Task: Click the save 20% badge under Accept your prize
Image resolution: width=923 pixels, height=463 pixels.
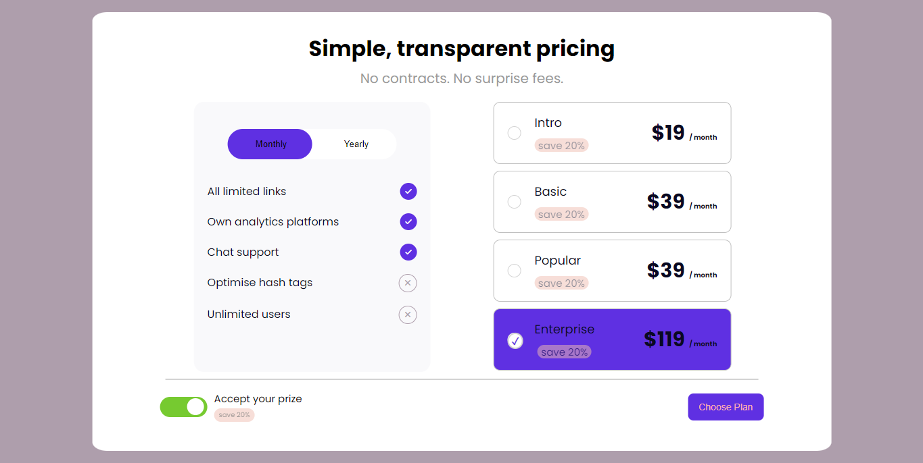Action: point(234,414)
